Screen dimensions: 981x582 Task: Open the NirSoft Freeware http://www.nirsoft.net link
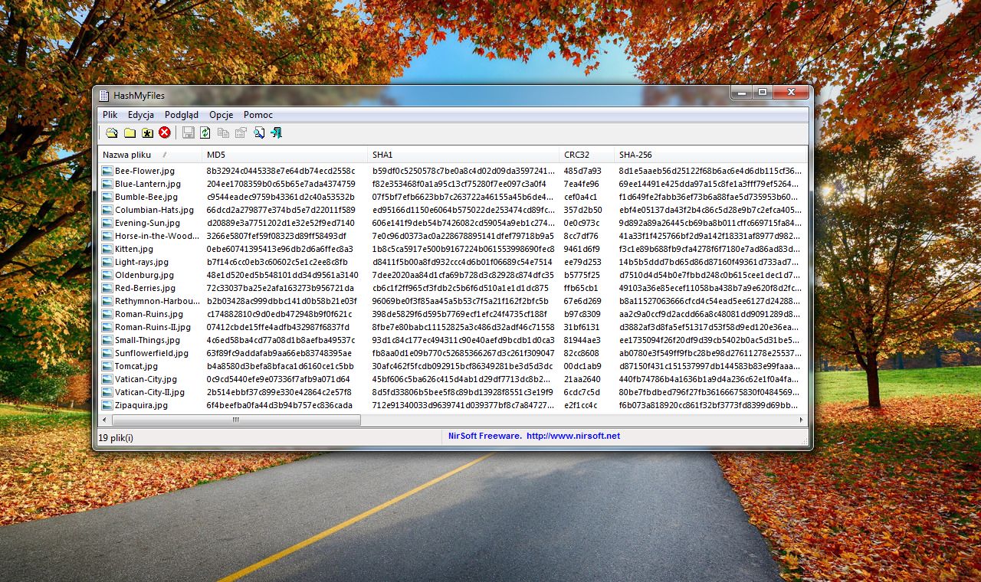pos(534,436)
